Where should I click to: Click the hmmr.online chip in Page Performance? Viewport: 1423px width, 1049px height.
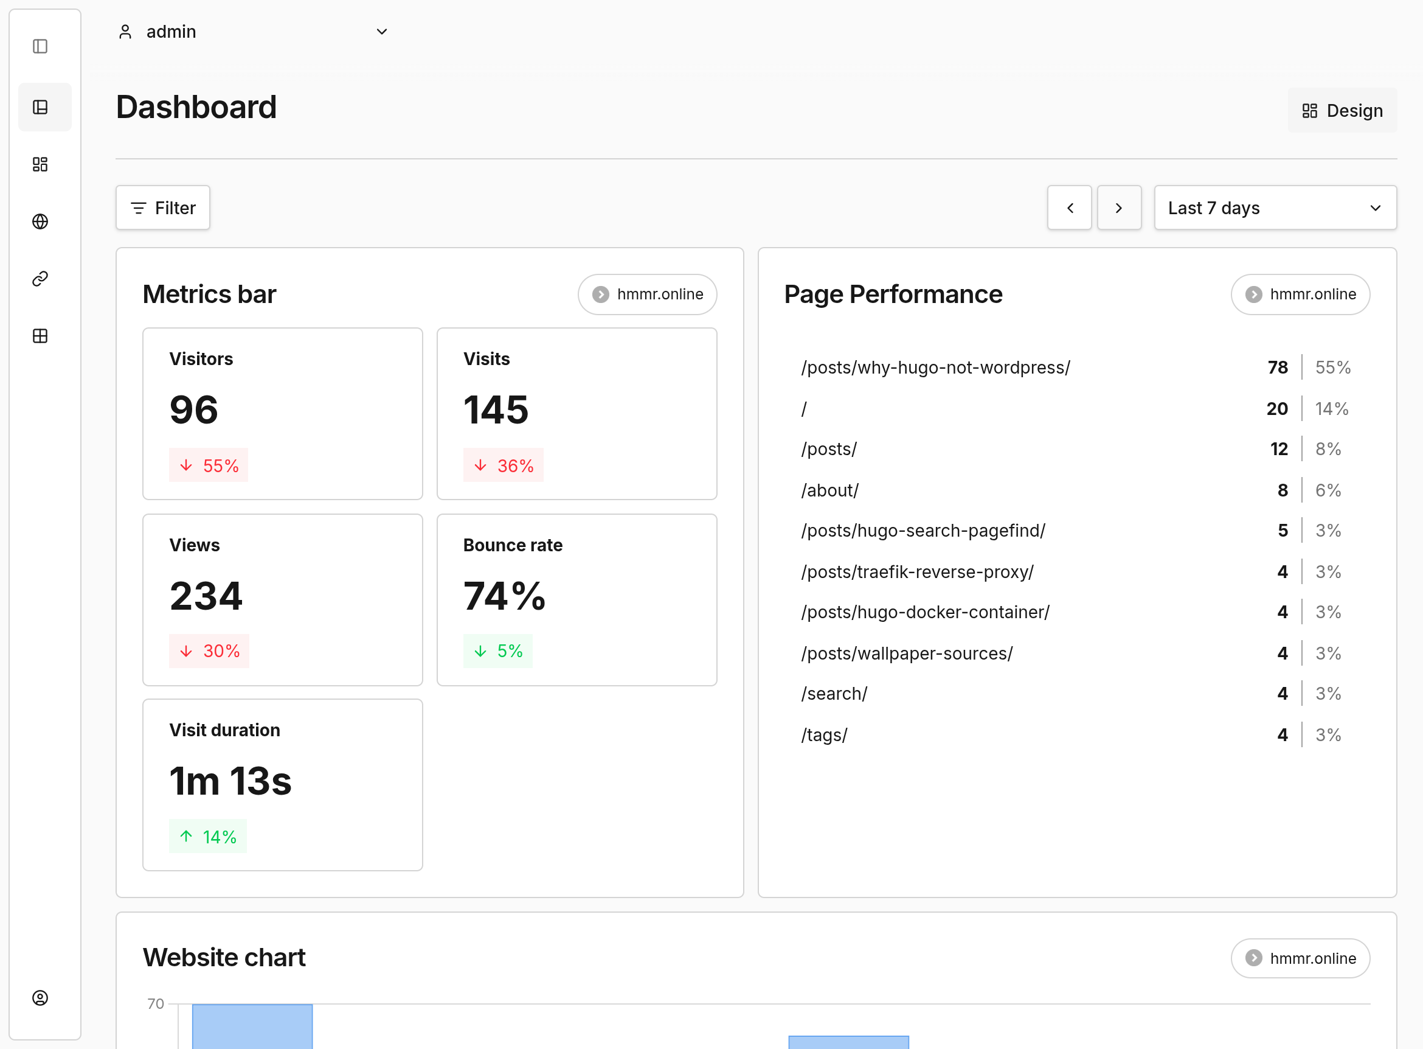1300,294
